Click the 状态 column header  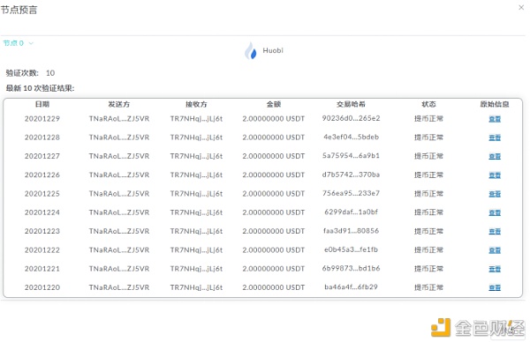pos(428,104)
